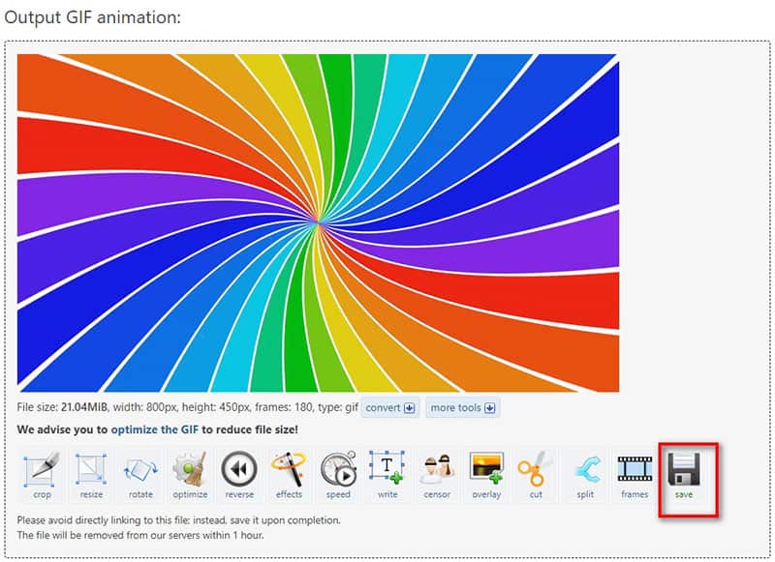Save the GIF with the floppy disk icon
This screenshot has height=562, width=775.
click(684, 475)
